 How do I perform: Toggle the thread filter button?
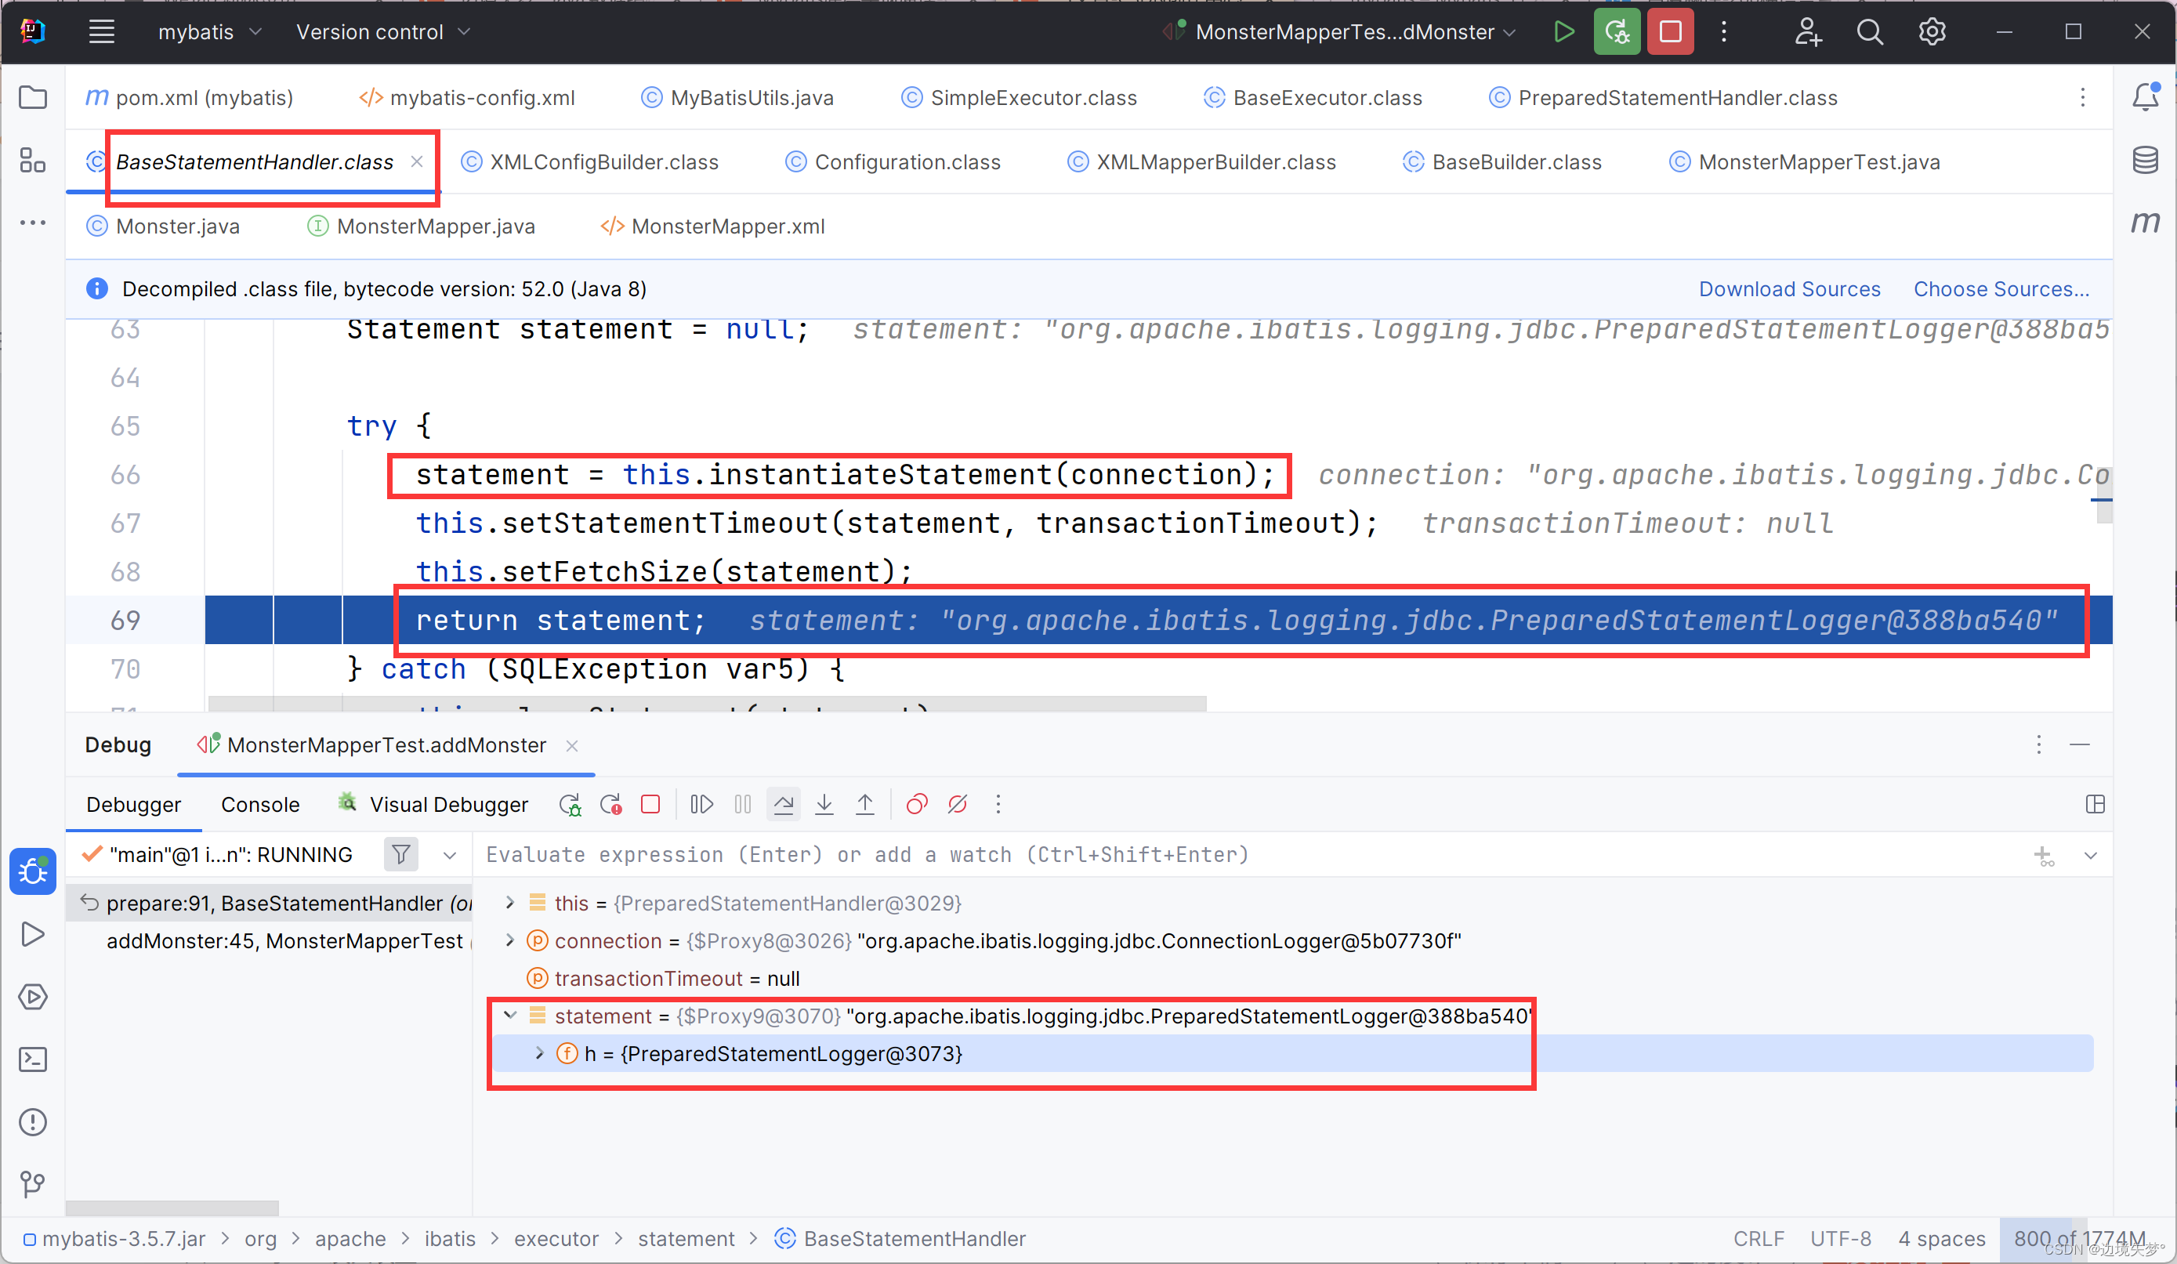click(401, 854)
